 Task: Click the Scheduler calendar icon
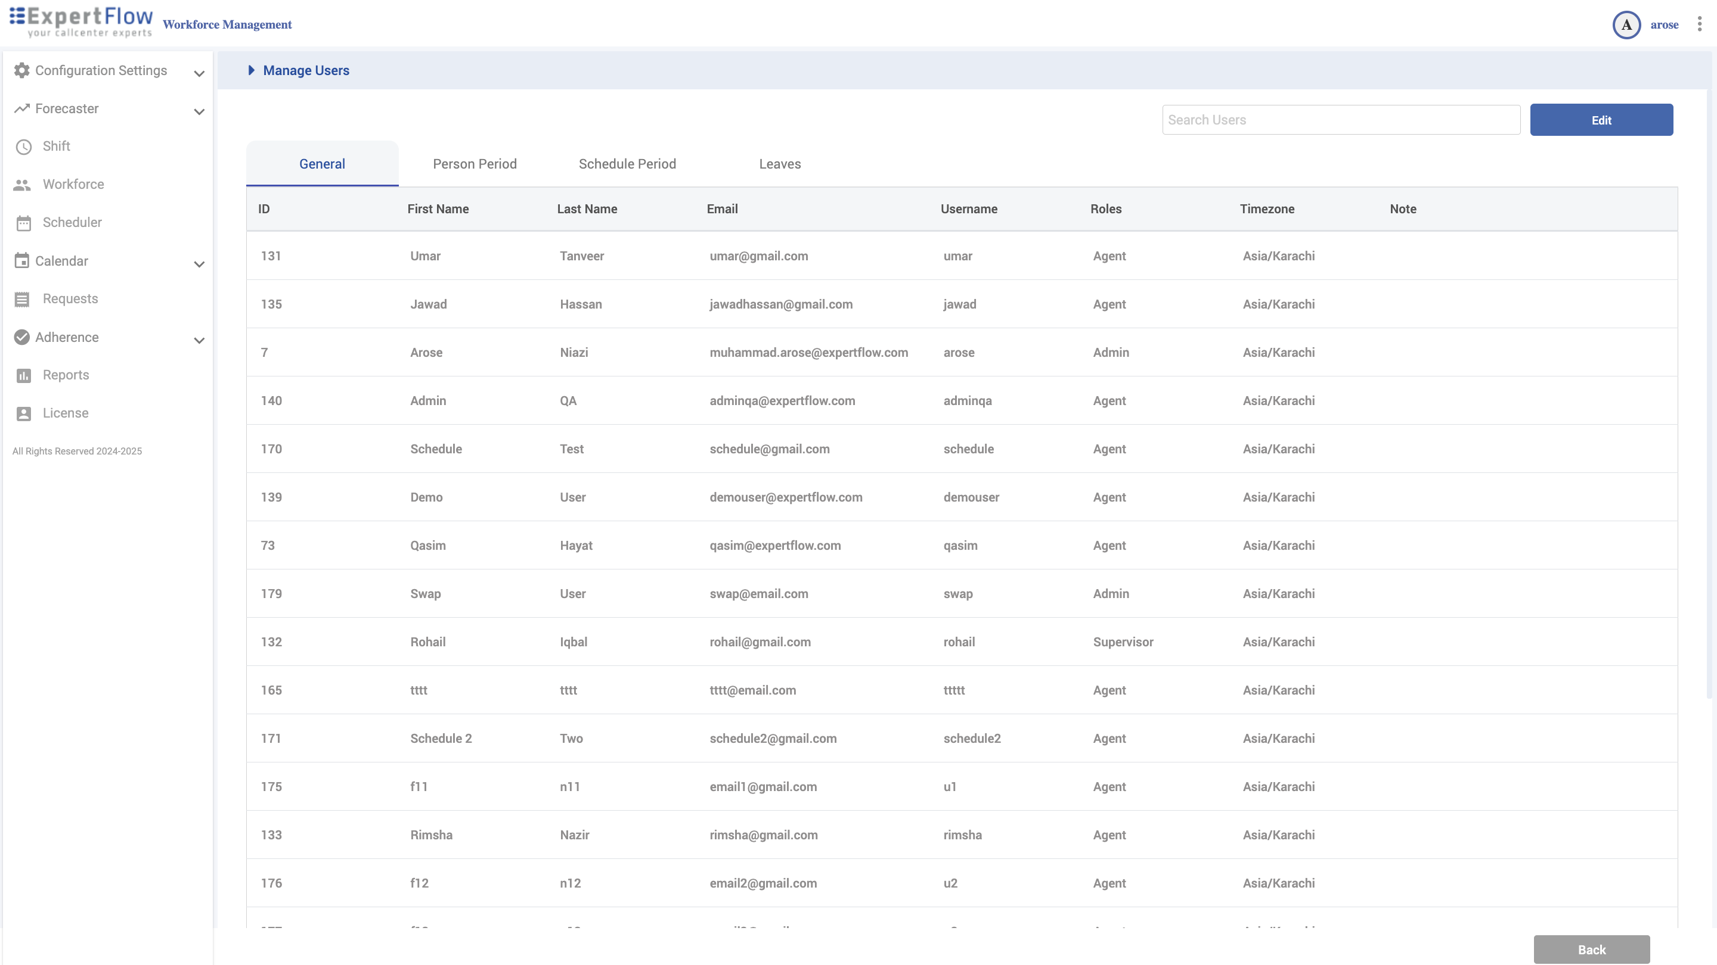24,223
